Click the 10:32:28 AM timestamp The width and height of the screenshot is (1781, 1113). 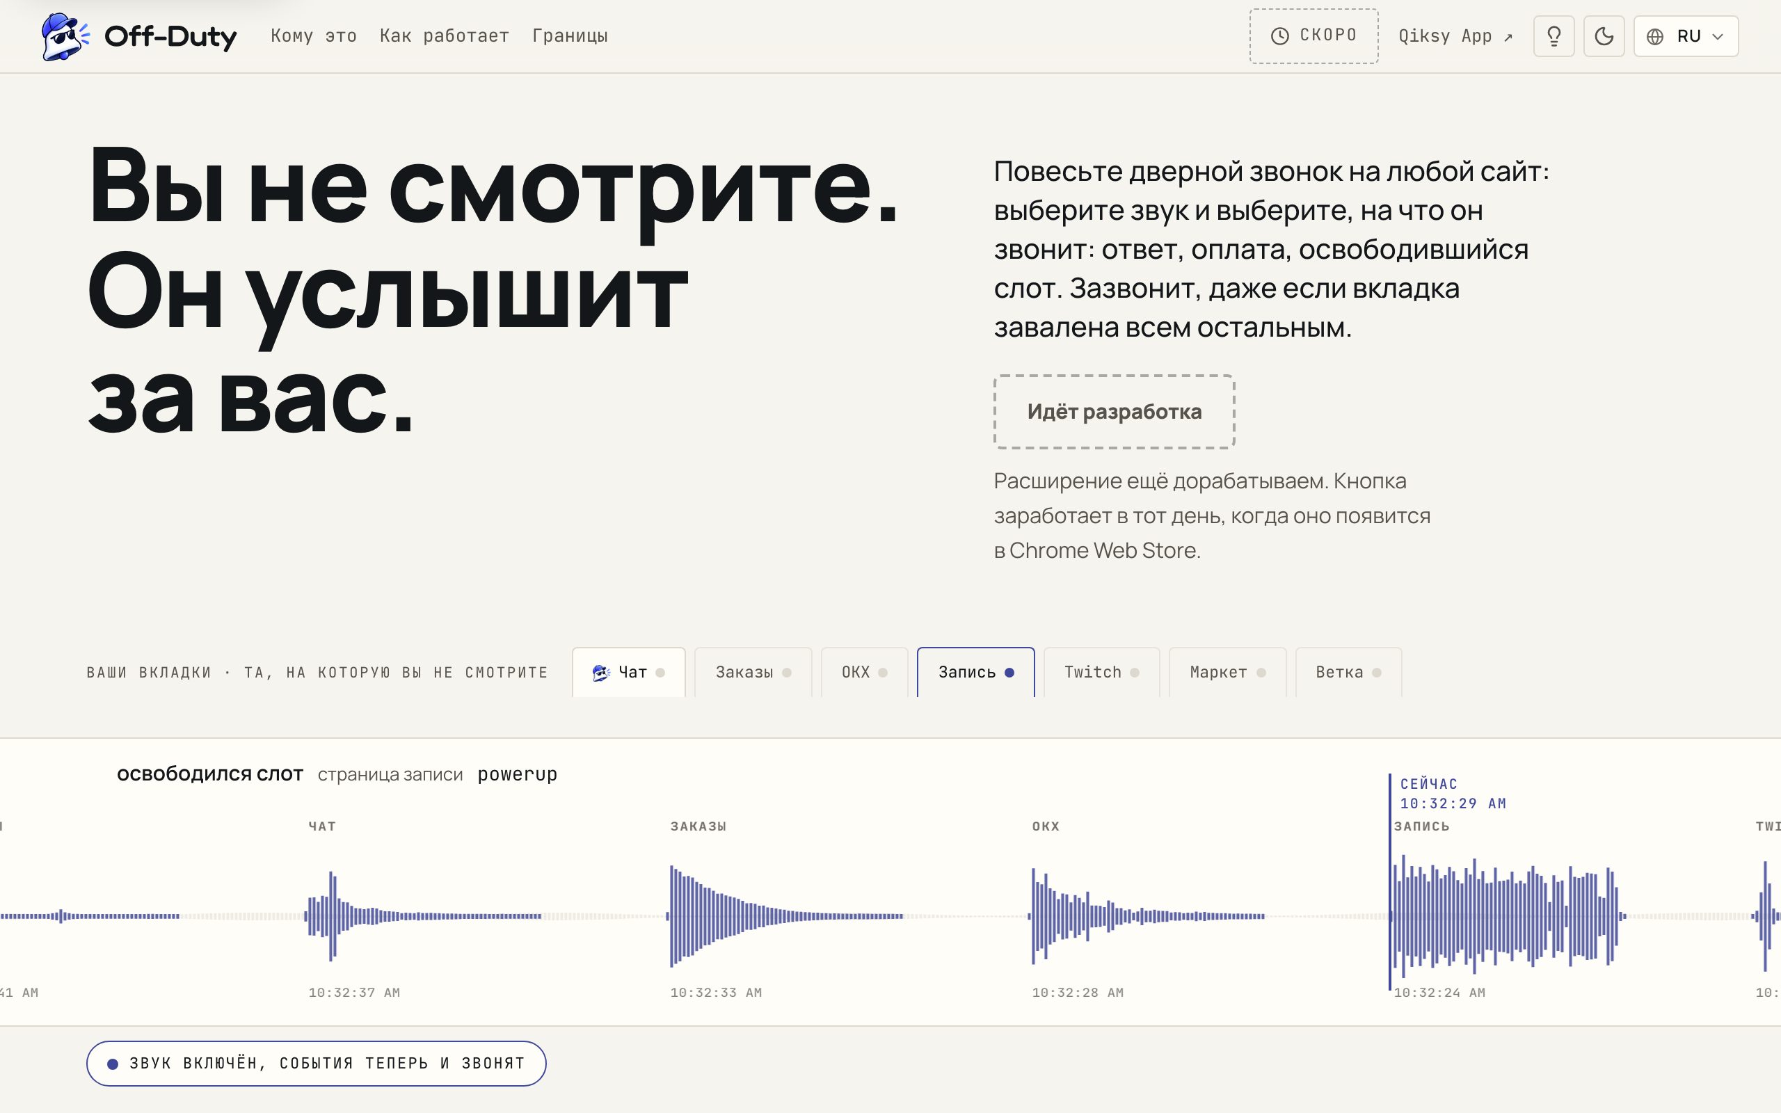pyautogui.click(x=1078, y=992)
